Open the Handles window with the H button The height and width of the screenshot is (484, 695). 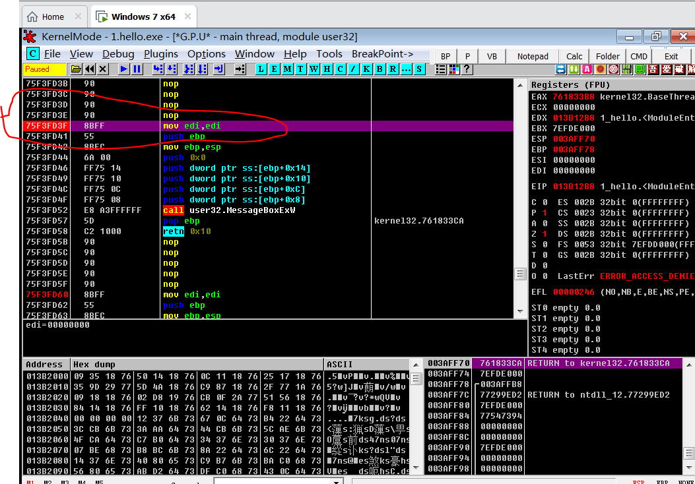click(x=327, y=69)
